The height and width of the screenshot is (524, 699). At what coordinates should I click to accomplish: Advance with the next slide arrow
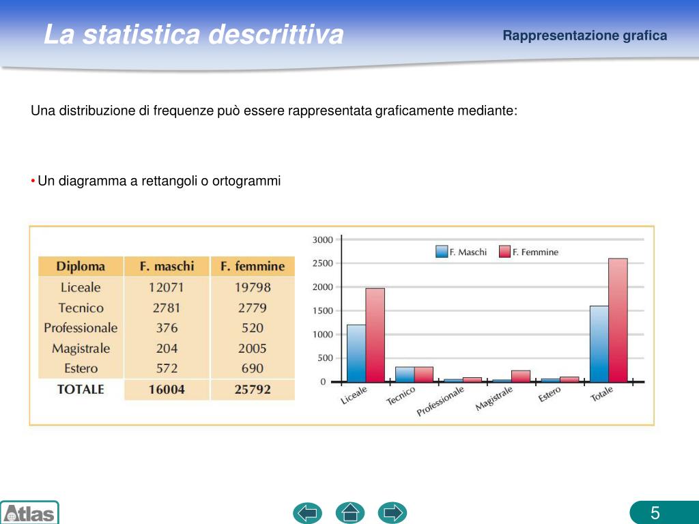point(393,513)
